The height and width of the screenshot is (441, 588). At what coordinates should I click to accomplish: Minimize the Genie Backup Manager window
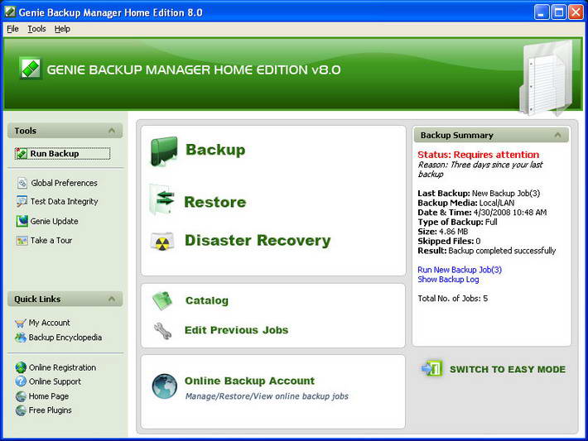click(x=541, y=12)
